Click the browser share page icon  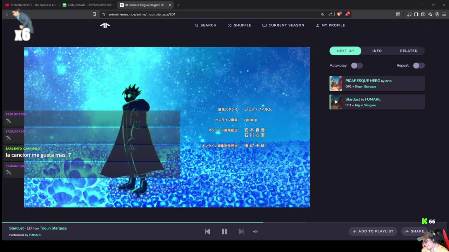pyautogui.click(x=330, y=14)
